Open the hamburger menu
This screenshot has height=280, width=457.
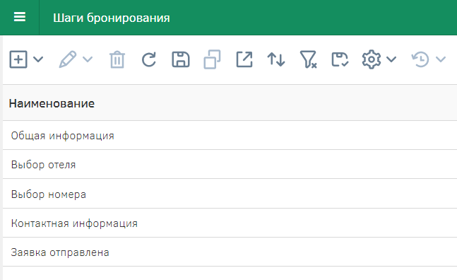click(x=20, y=17)
